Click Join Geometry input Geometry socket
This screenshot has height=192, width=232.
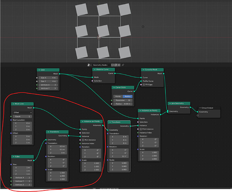(168, 112)
